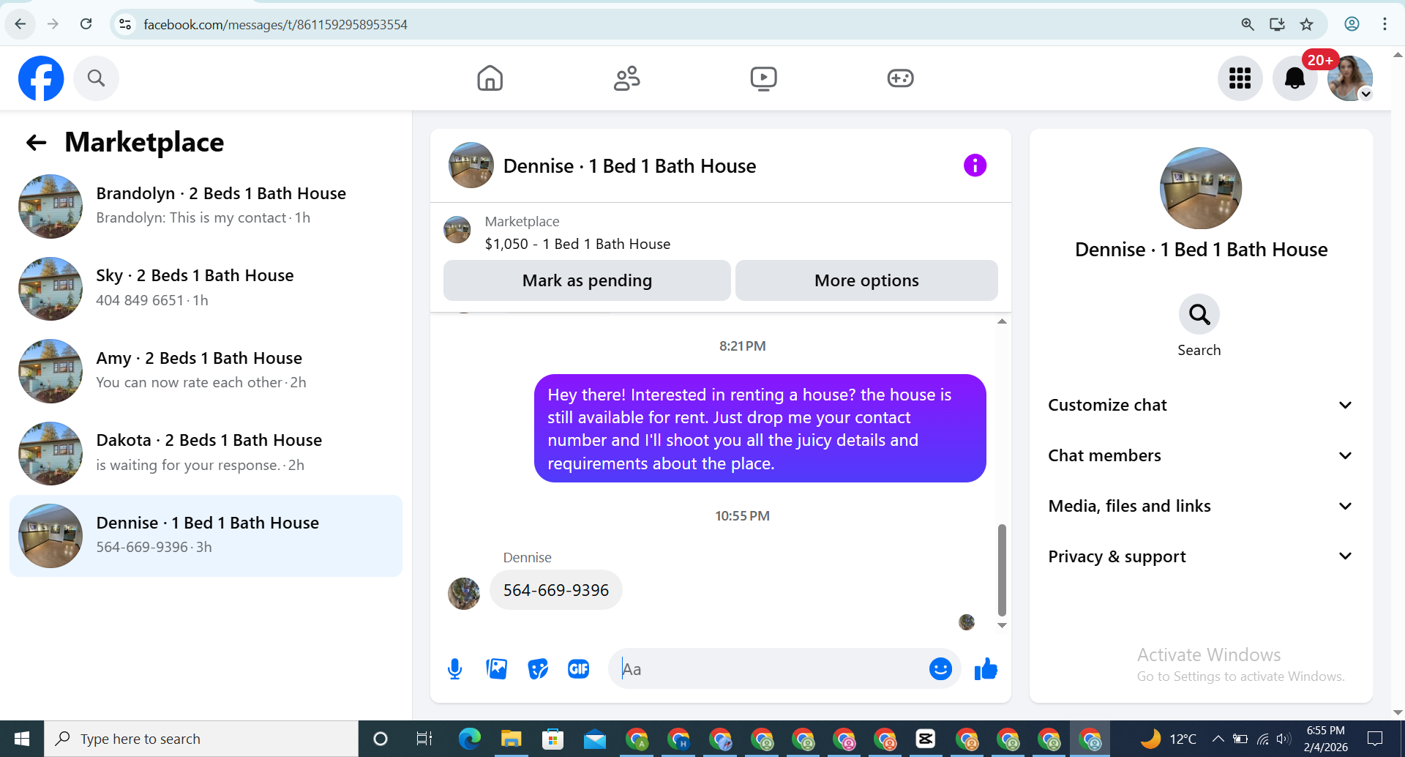Click the browser back arrow
Image resolution: width=1405 pixels, height=757 pixels.
(20, 24)
